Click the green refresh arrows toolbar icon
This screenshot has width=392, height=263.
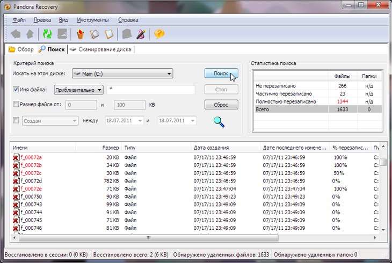tap(47, 34)
